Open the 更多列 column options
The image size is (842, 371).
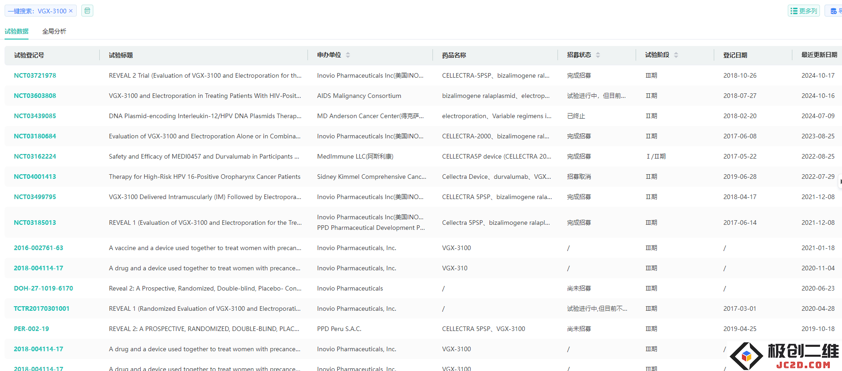(804, 11)
